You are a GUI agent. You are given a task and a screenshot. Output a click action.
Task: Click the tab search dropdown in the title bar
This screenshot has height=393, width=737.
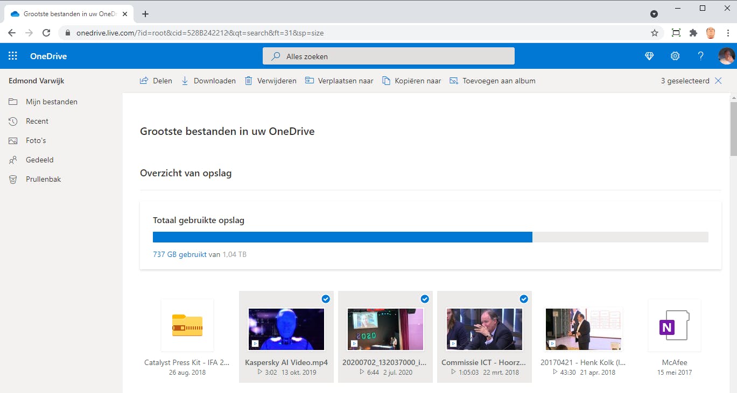654,14
